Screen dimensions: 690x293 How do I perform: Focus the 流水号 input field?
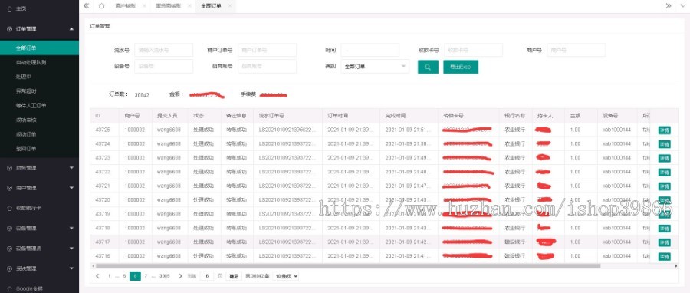164,50
